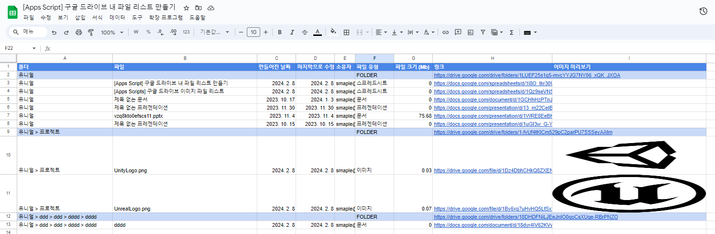This screenshot has width=715, height=234.
Task: Open vzq8kto0efscs11.pptx presentation link
Action: click(x=493, y=116)
